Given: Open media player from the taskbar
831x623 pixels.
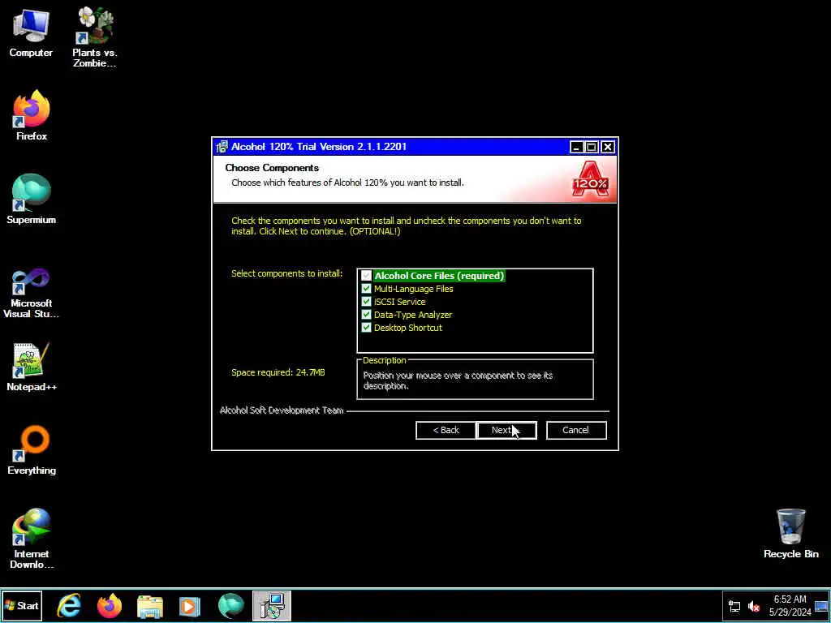Looking at the screenshot, I should click(x=190, y=606).
